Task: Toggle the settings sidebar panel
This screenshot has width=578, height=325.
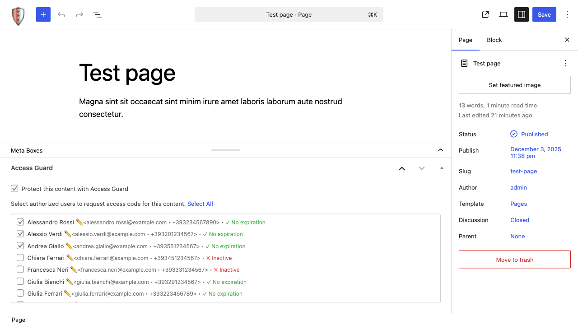Action: pyautogui.click(x=521, y=14)
